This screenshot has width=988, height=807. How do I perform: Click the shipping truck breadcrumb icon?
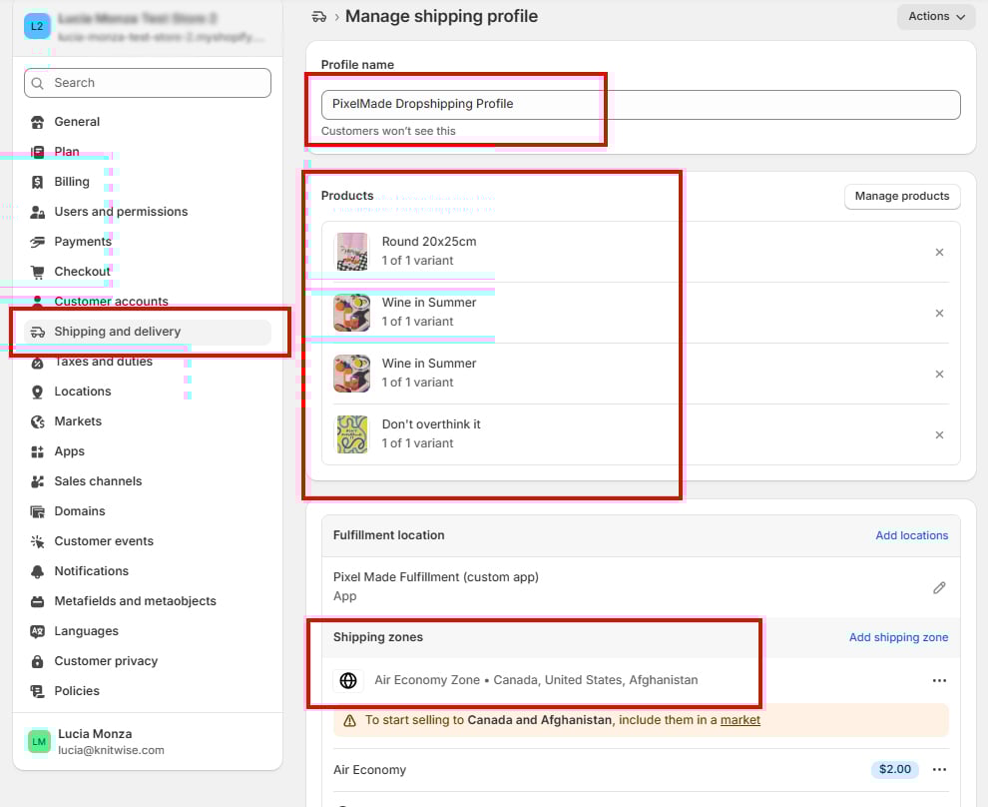319,17
